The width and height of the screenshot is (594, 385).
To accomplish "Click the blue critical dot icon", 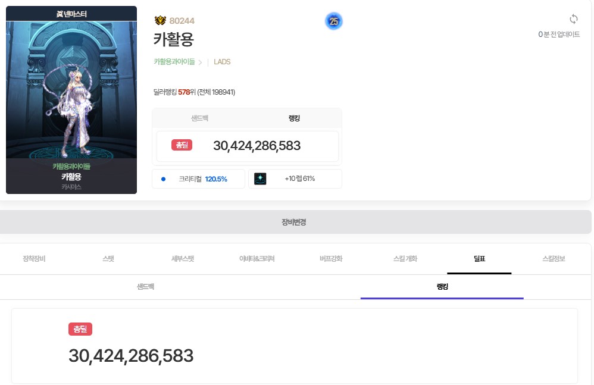I will (163, 179).
